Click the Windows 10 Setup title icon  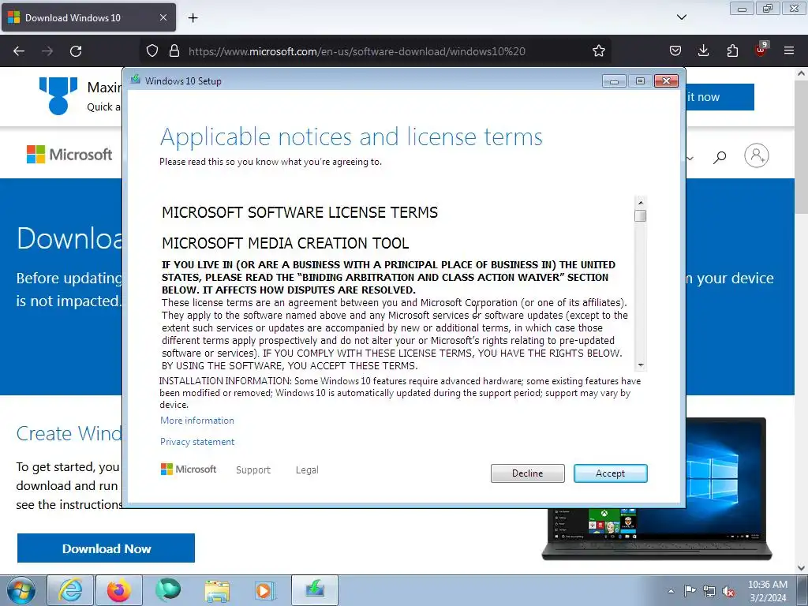[136, 80]
